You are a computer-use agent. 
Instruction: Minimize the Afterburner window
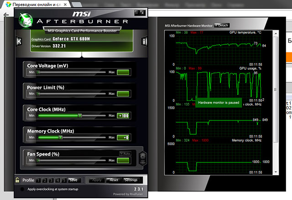(x=137, y=13)
